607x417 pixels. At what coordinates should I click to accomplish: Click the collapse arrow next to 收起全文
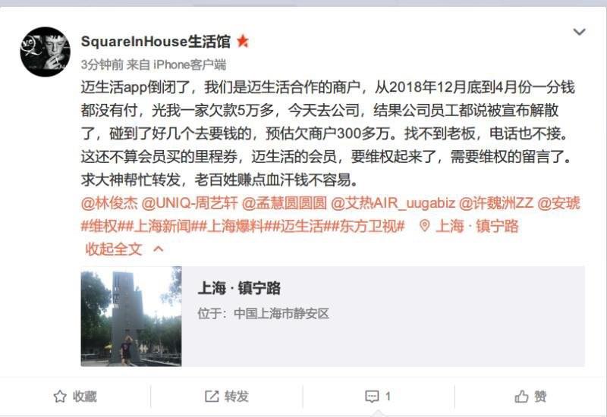click(x=159, y=249)
